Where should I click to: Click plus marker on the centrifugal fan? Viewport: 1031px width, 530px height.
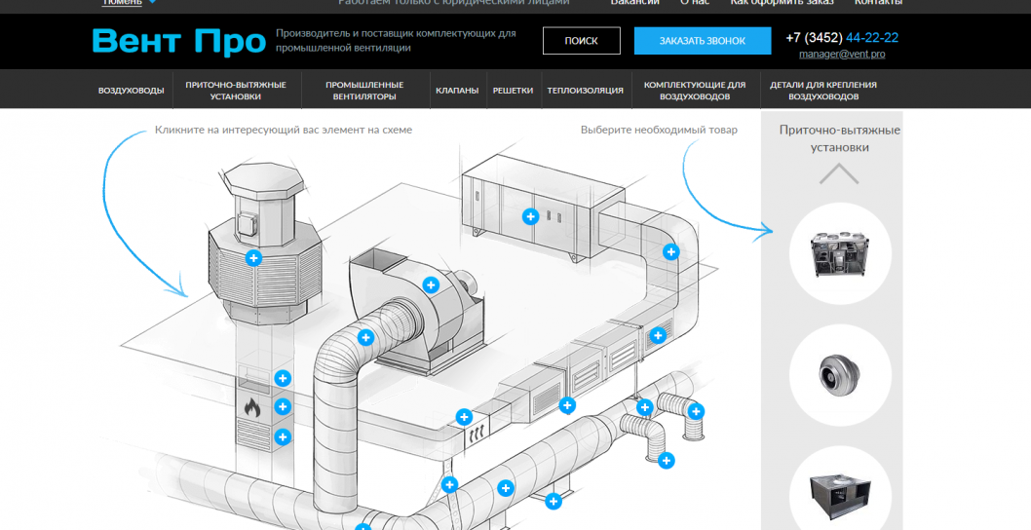[431, 284]
